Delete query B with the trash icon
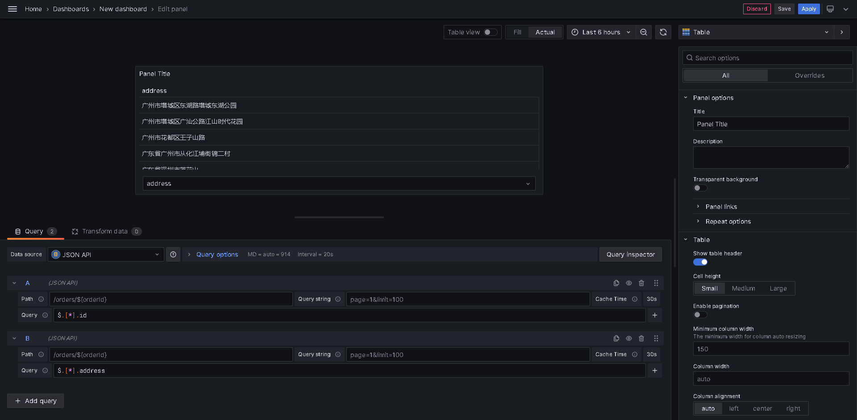 (641, 338)
